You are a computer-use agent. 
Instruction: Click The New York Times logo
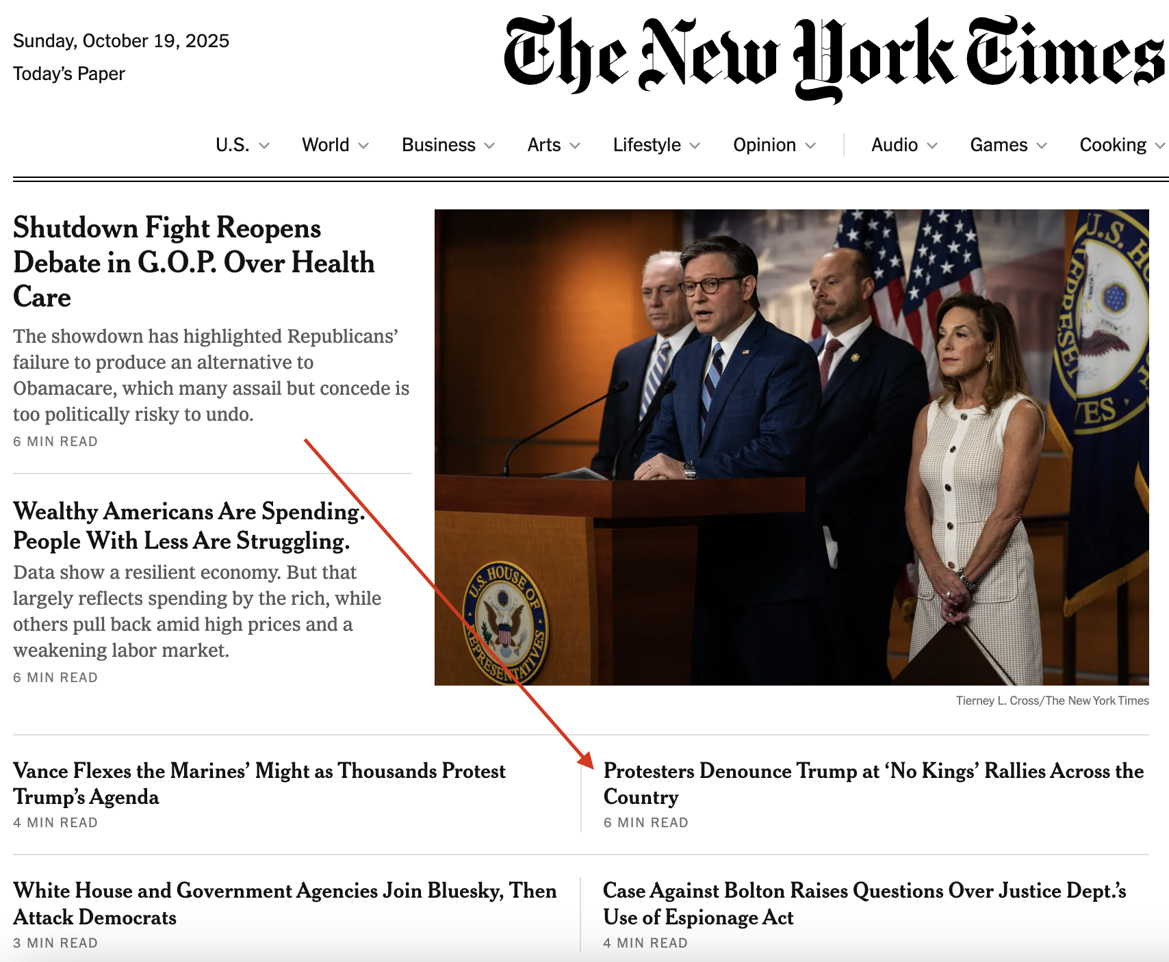(x=834, y=57)
